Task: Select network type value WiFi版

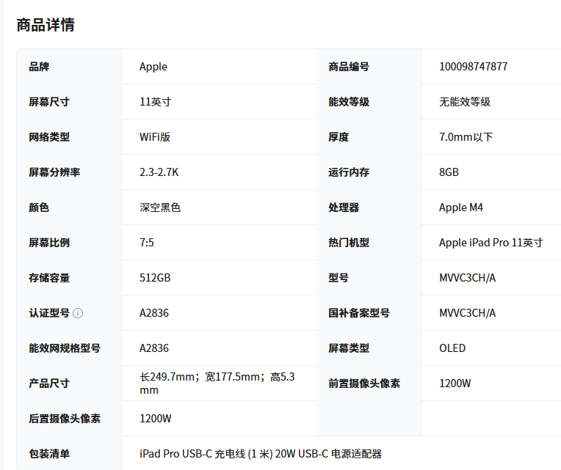Action: point(155,137)
